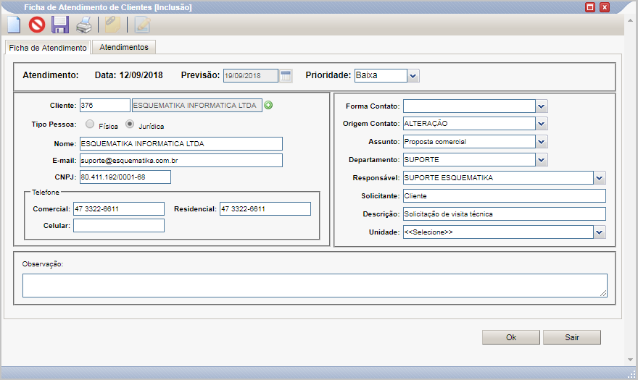Expand the Responsável dropdown

pyautogui.click(x=600, y=177)
